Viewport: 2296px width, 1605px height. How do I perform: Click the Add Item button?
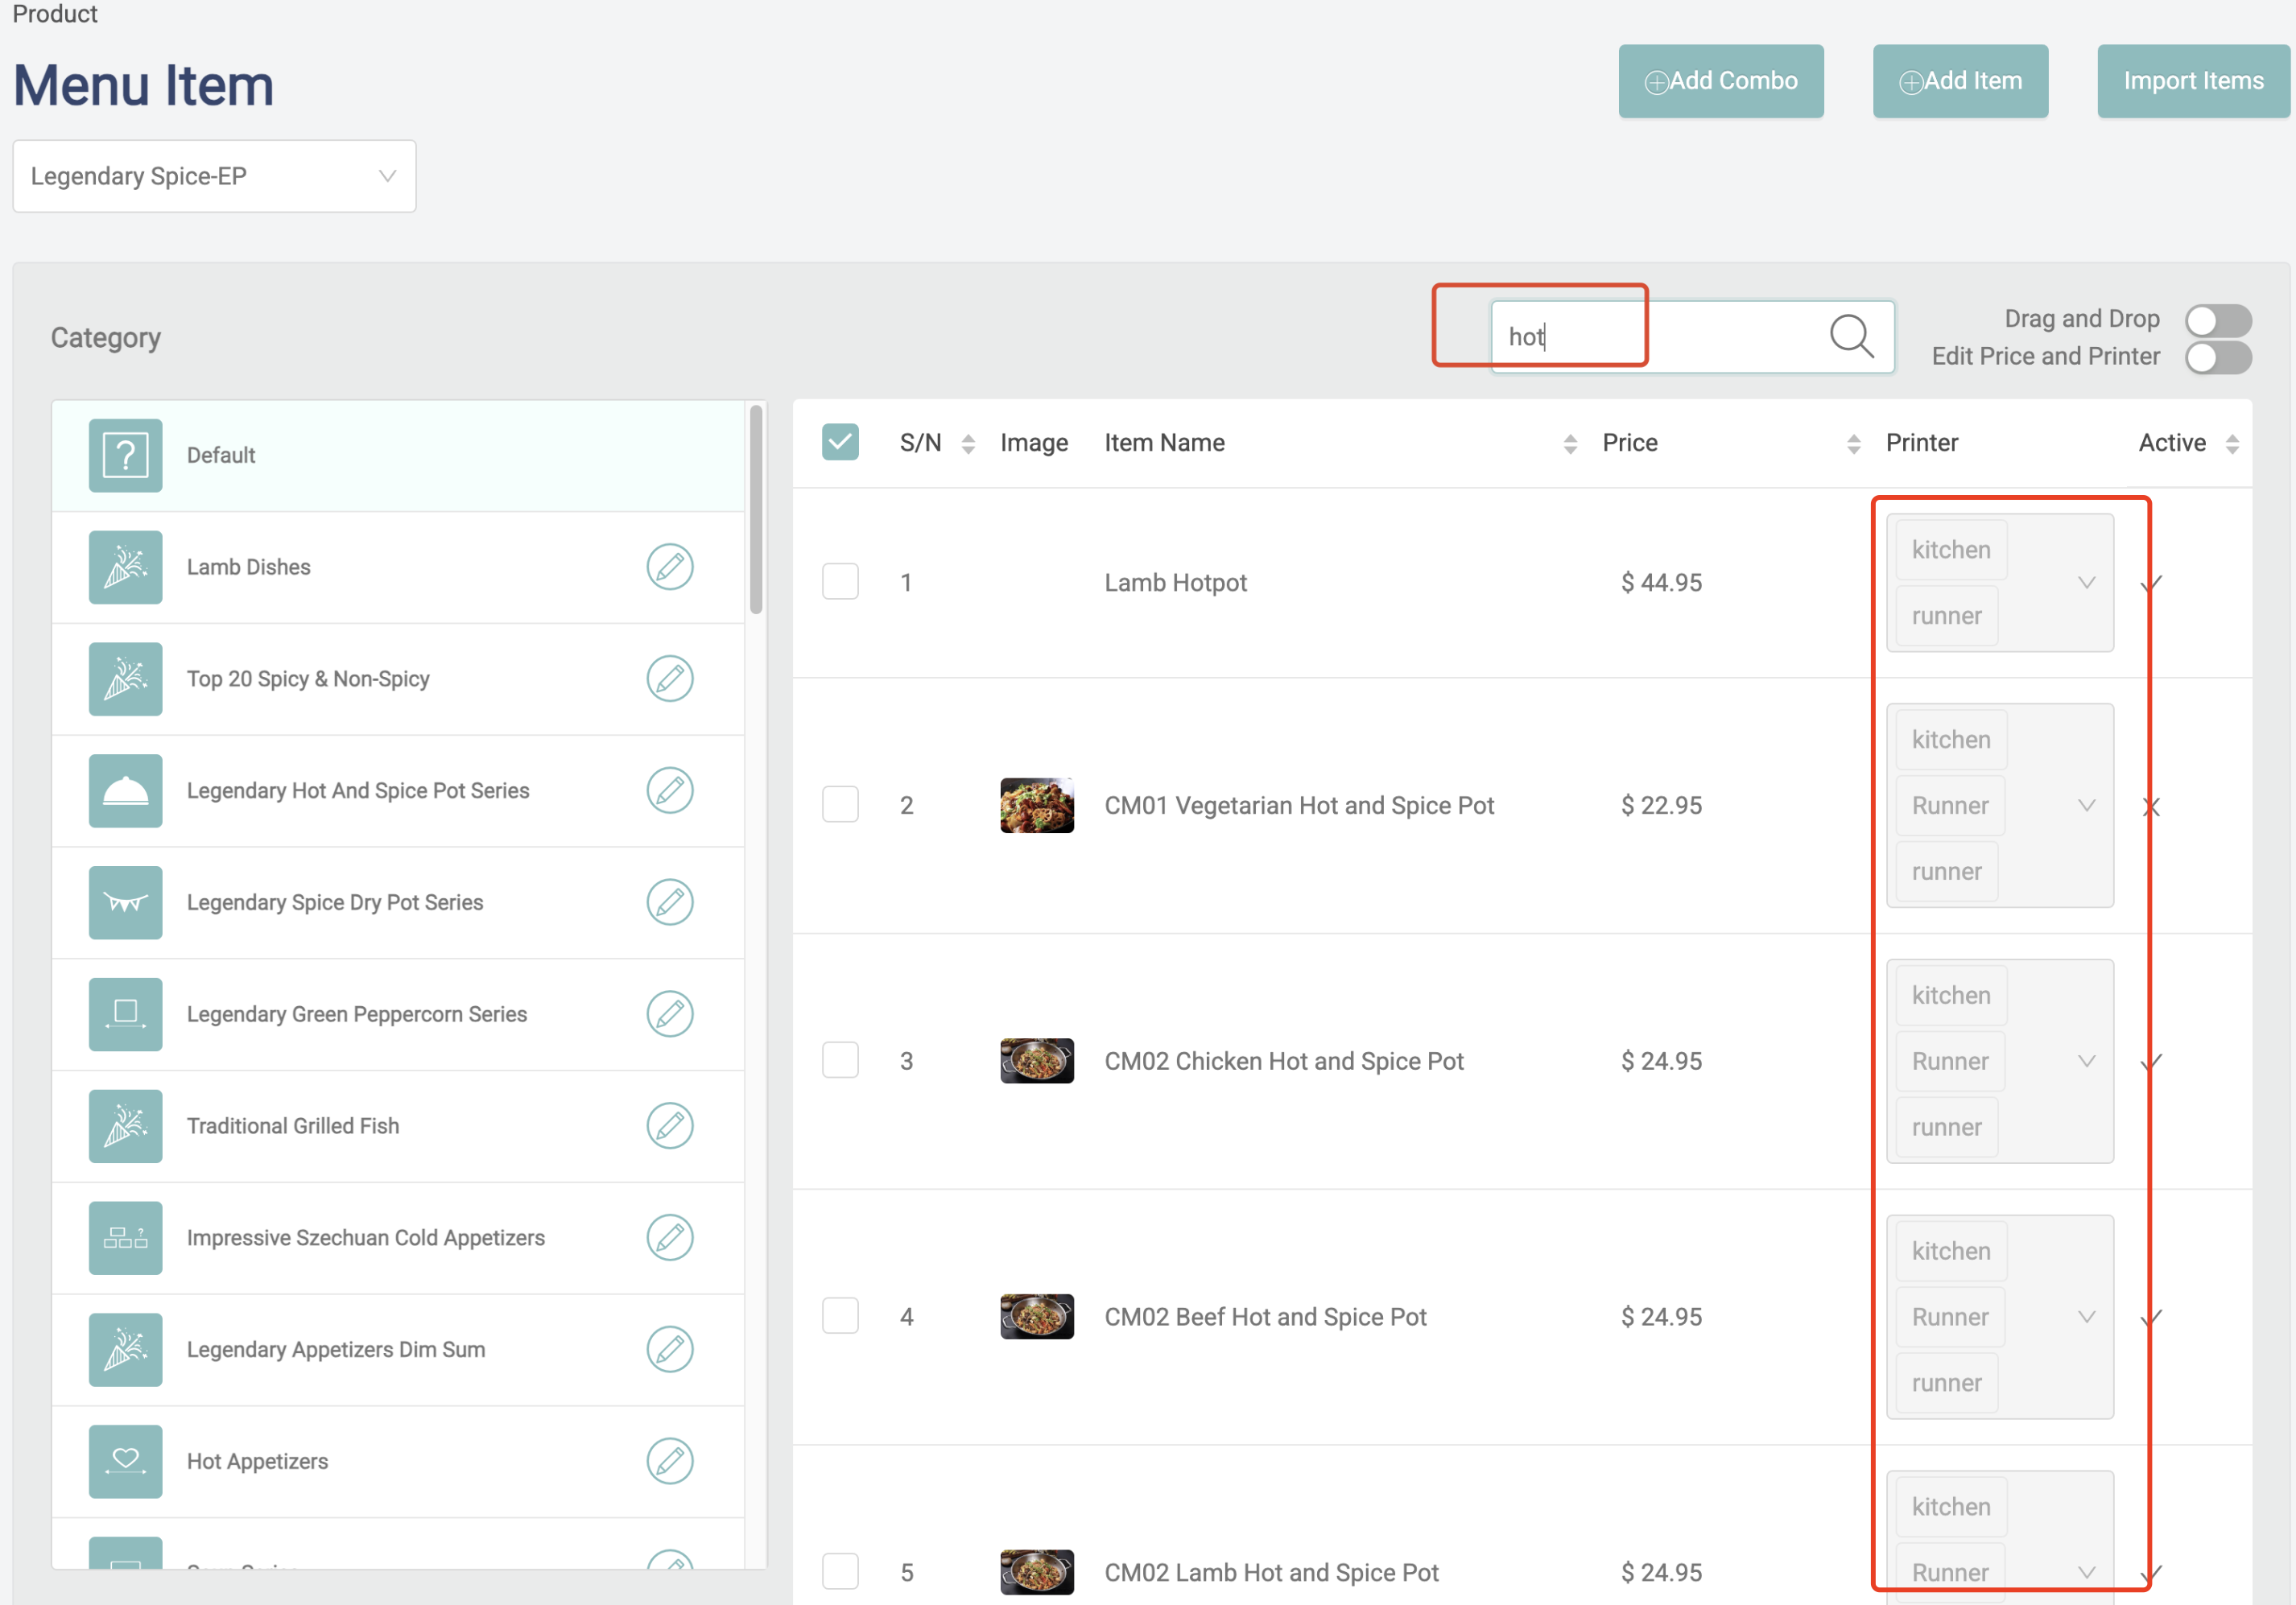1960,81
